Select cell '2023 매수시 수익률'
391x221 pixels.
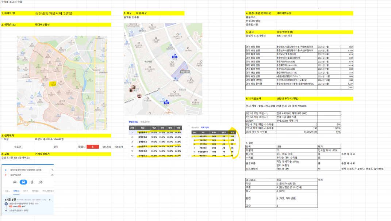pos(261,132)
